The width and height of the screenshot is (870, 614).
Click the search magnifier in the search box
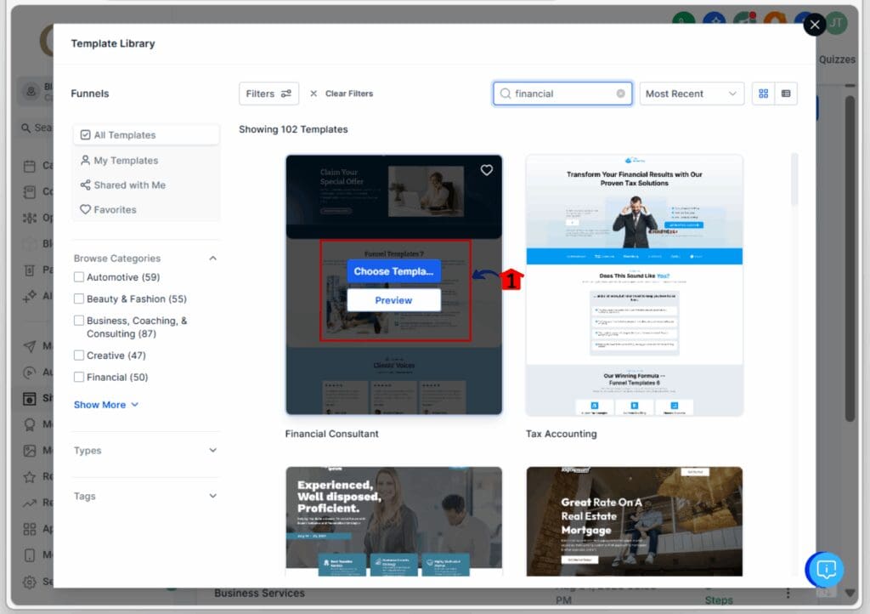[x=506, y=94]
